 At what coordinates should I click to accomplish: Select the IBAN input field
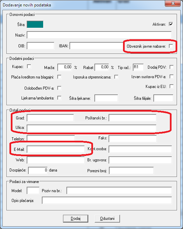97,46
